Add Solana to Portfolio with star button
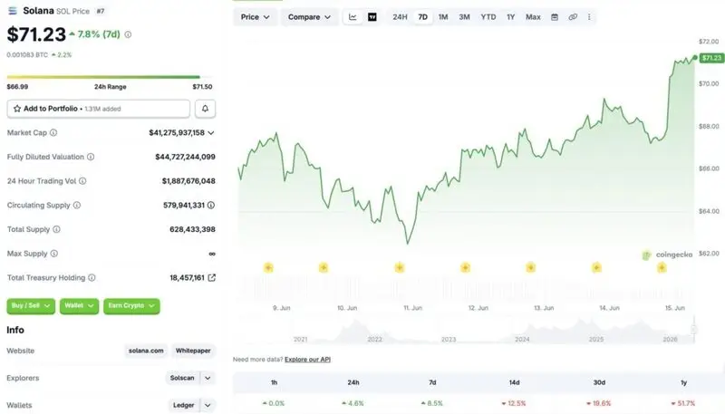 (99, 109)
